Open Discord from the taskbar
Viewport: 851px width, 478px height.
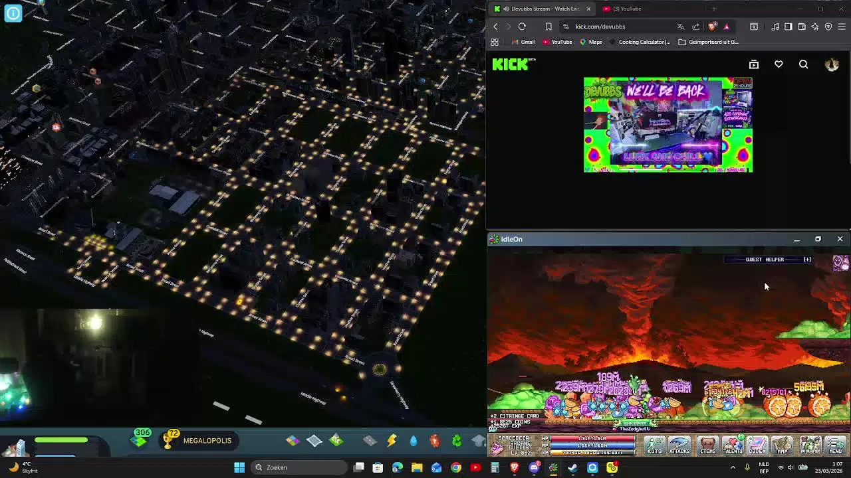point(534,467)
